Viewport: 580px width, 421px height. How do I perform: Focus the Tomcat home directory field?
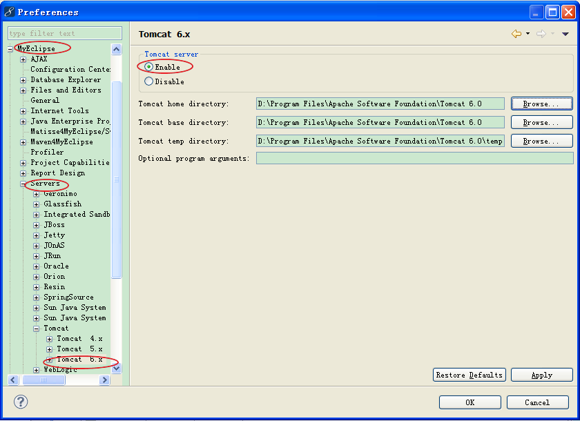pos(380,104)
